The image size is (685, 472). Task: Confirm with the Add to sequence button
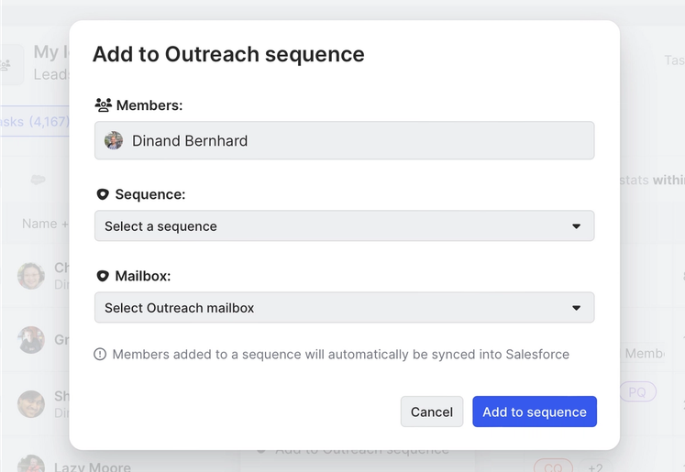point(535,412)
